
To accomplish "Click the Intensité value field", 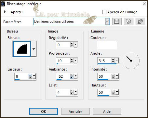I will (104, 76).
